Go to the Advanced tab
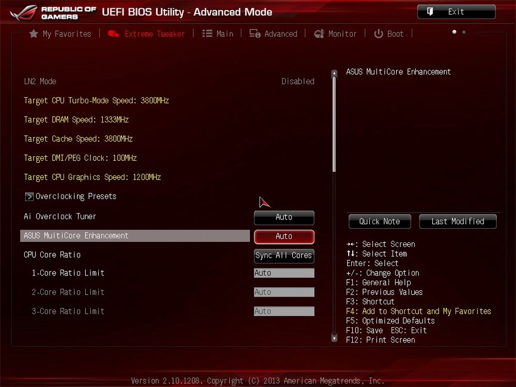This screenshot has width=516, height=387. click(273, 34)
